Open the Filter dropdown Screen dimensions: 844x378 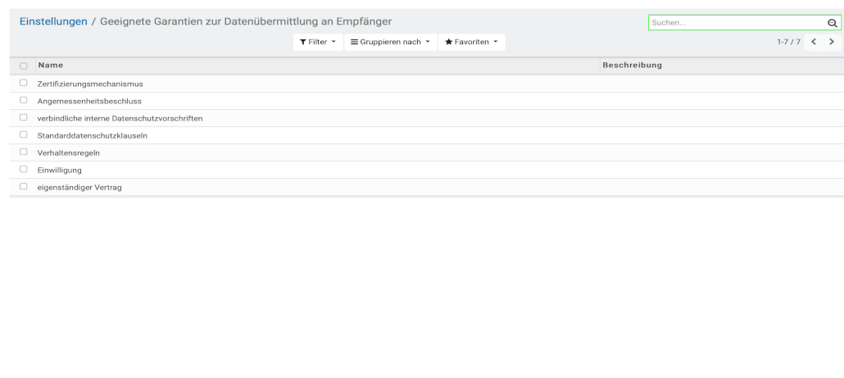318,42
